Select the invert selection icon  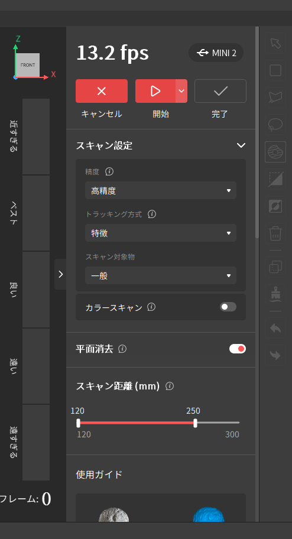point(275,206)
